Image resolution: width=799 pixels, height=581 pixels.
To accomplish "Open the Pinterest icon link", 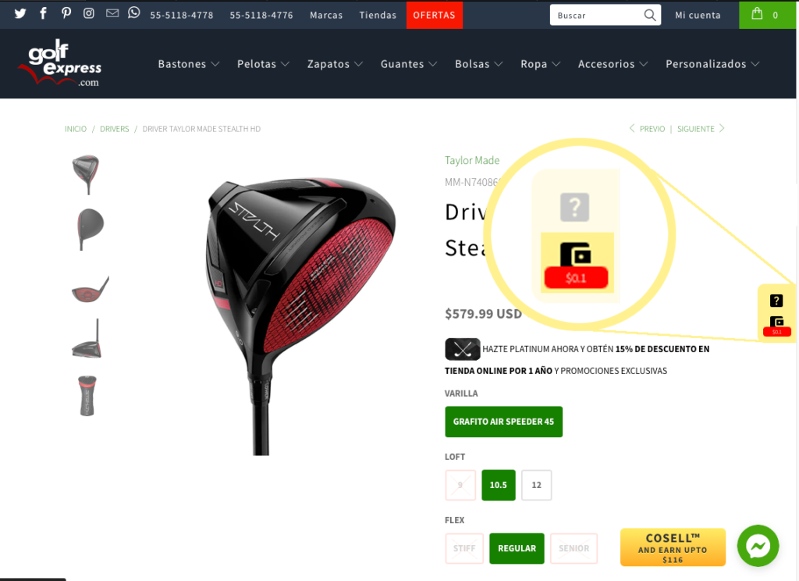I will [x=66, y=13].
